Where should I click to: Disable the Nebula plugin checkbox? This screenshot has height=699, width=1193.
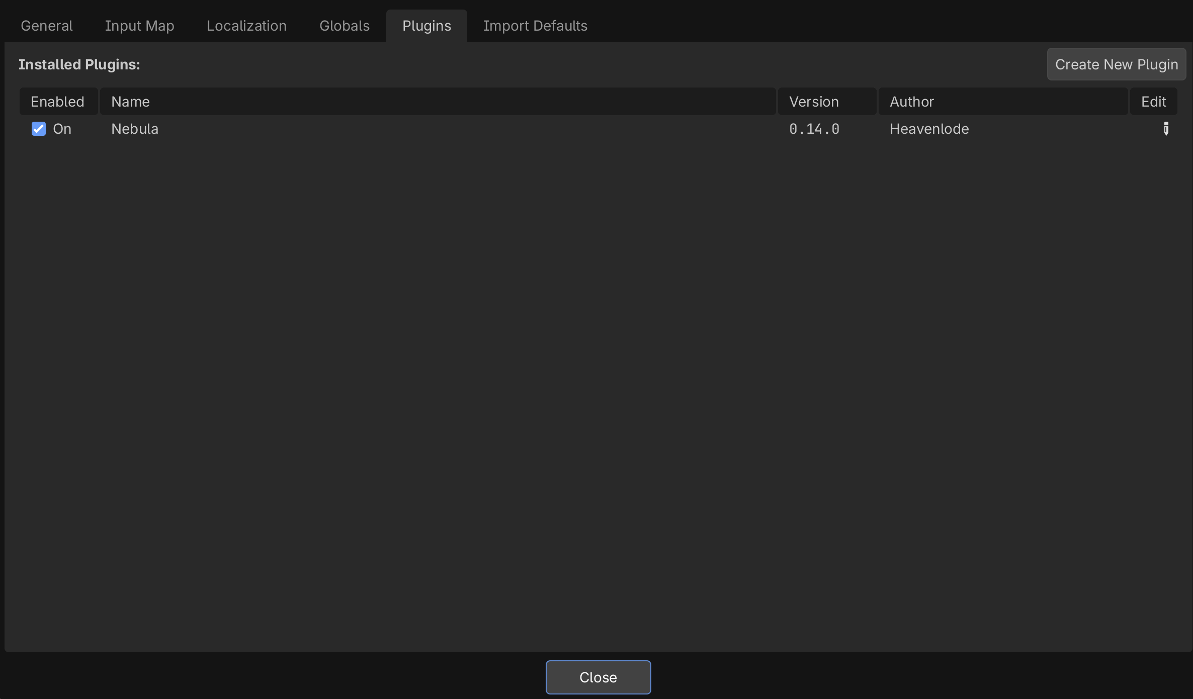39,129
